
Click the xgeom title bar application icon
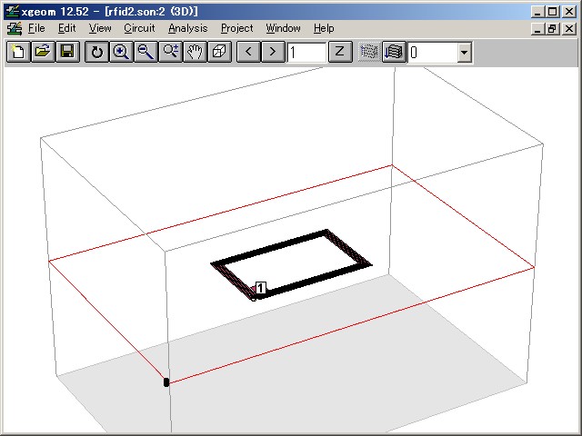click(x=12, y=11)
